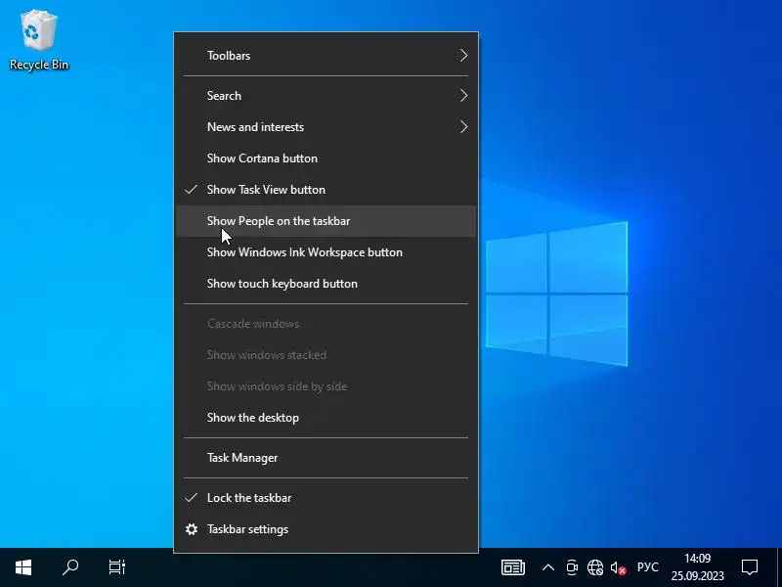Viewport: 782px width, 587px height.
Task: Open Task View from the taskbar
Action: tap(117, 567)
